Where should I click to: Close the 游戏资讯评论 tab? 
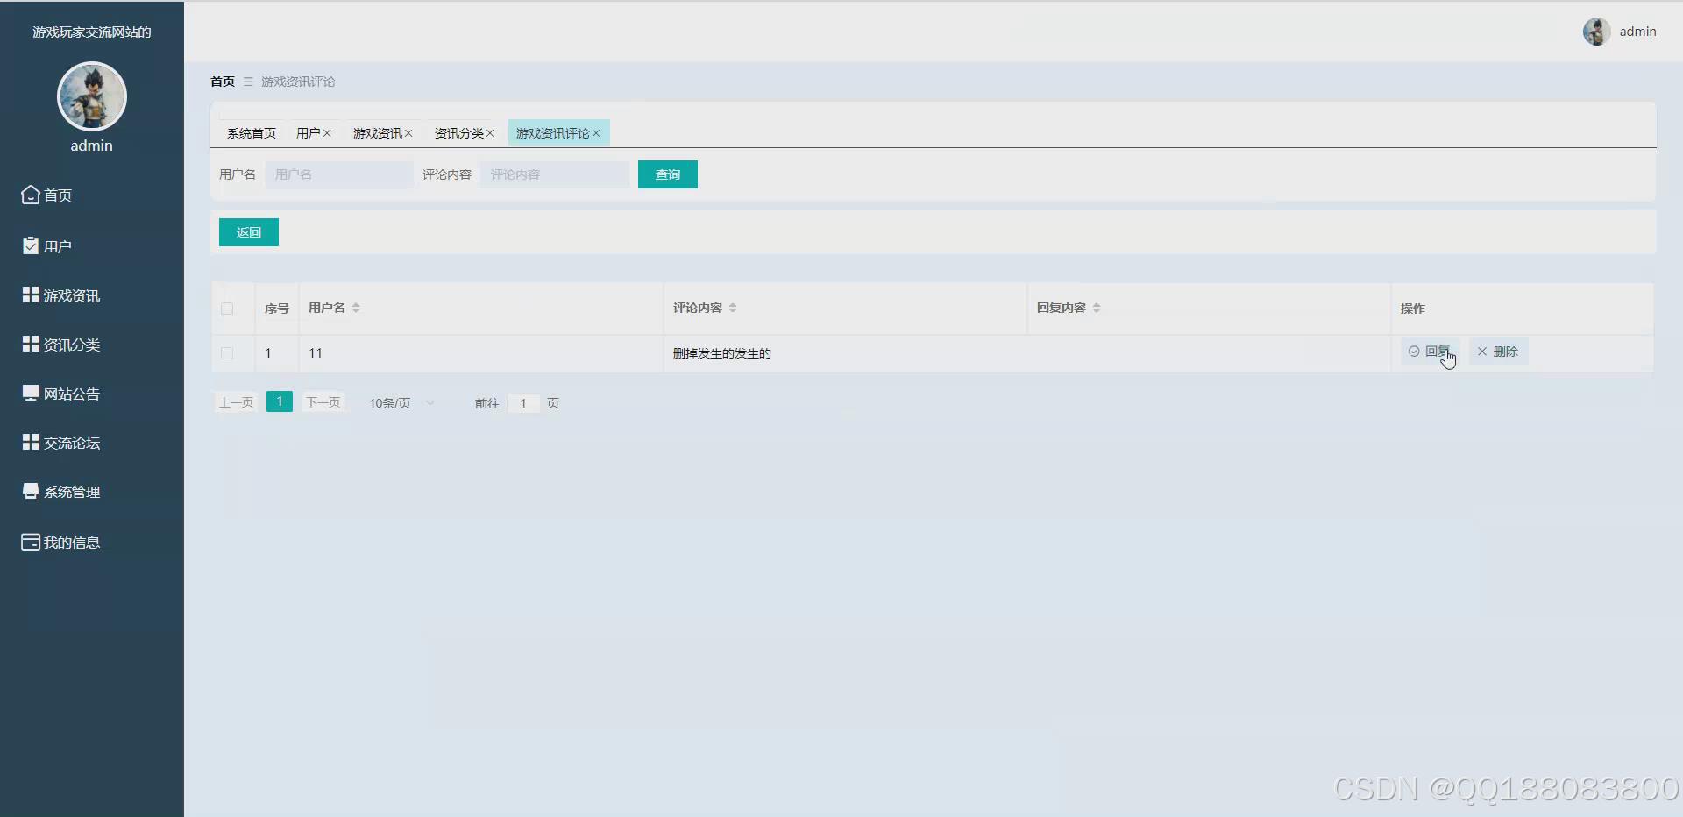pyautogui.click(x=596, y=132)
